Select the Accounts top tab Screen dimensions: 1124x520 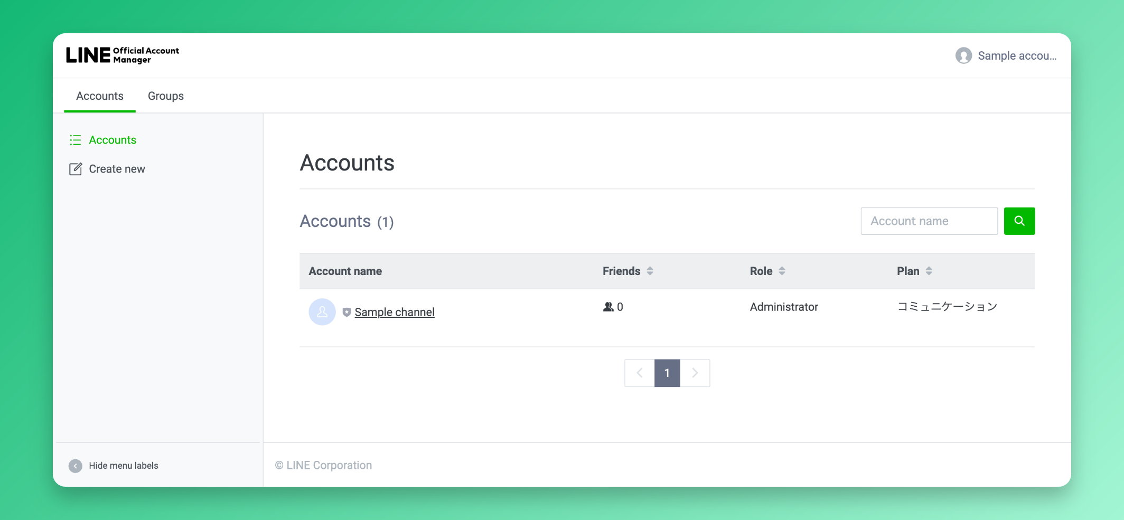click(x=100, y=96)
